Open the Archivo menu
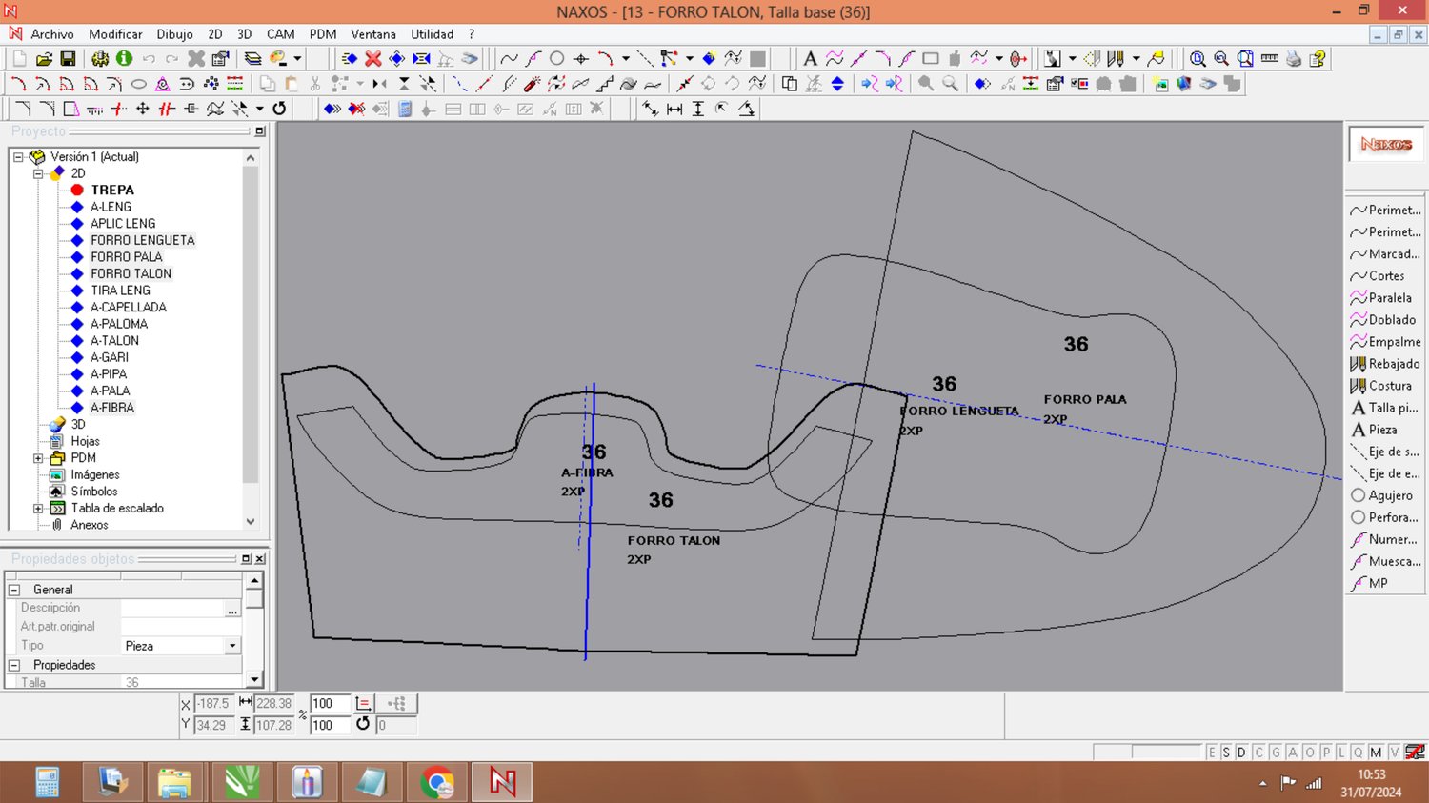This screenshot has height=803, width=1429. click(51, 34)
